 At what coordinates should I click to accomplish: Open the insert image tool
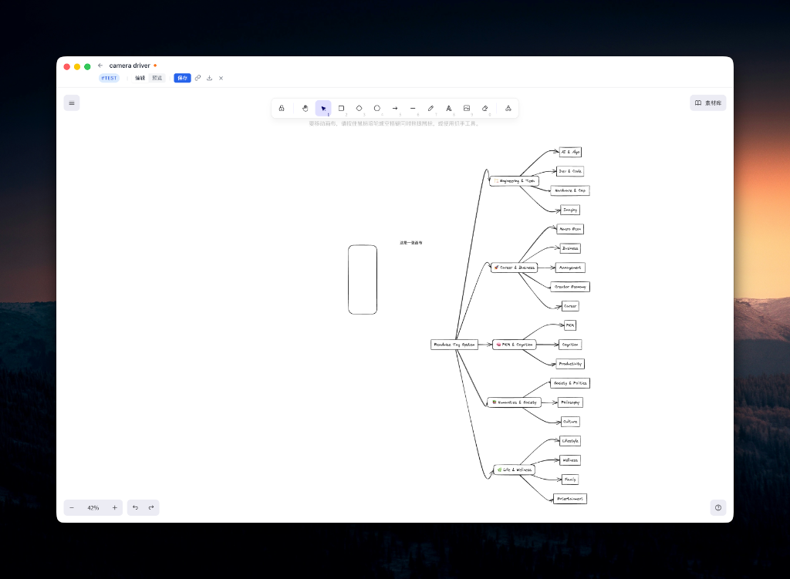tap(467, 108)
